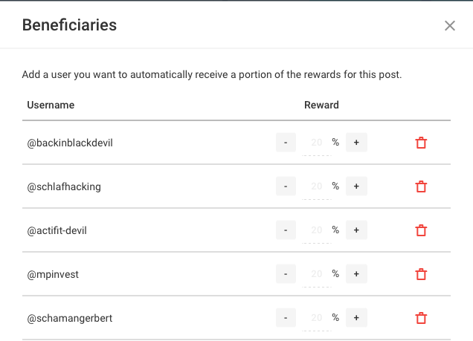Image resolution: width=473 pixels, height=341 pixels.
Task: Select the @actifit-devil username
Action: click(57, 230)
